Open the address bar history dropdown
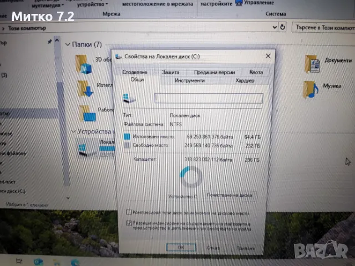355x266 pixels. [275, 27]
